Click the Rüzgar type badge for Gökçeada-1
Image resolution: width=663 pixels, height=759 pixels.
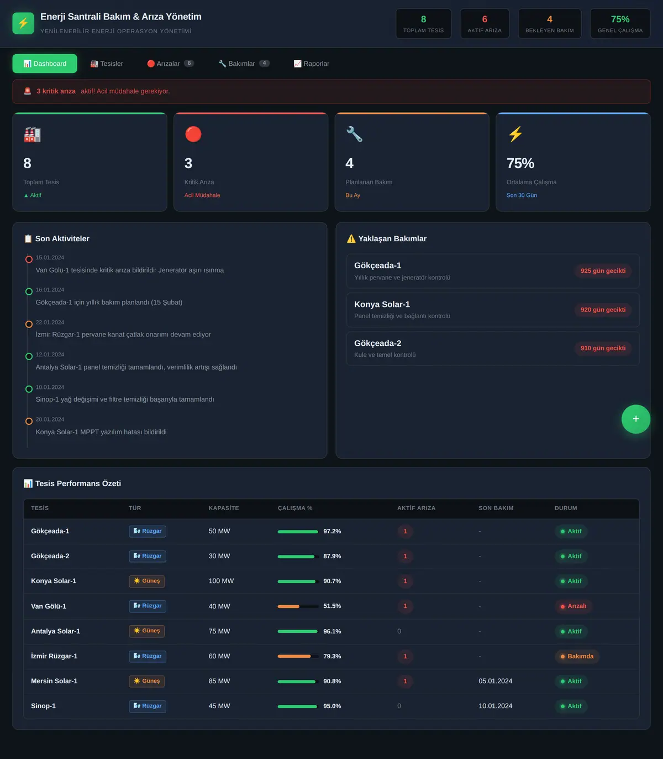[x=148, y=531]
